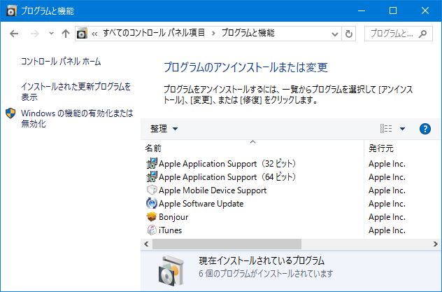Viewport: 442px width, 292px height.
Task: Open インストールされた更新プログラムを表示 link
Action: click(76, 92)
